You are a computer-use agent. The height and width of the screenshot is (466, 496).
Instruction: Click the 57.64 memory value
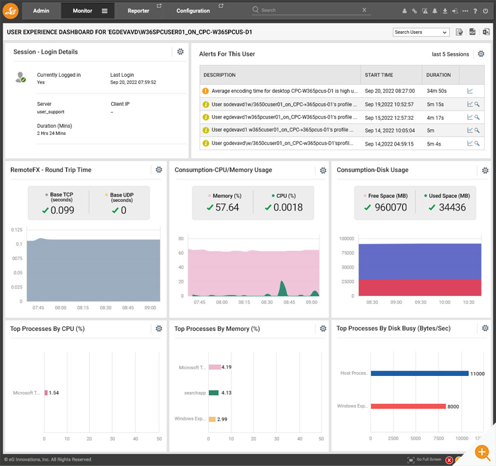(x=227, y=207)
